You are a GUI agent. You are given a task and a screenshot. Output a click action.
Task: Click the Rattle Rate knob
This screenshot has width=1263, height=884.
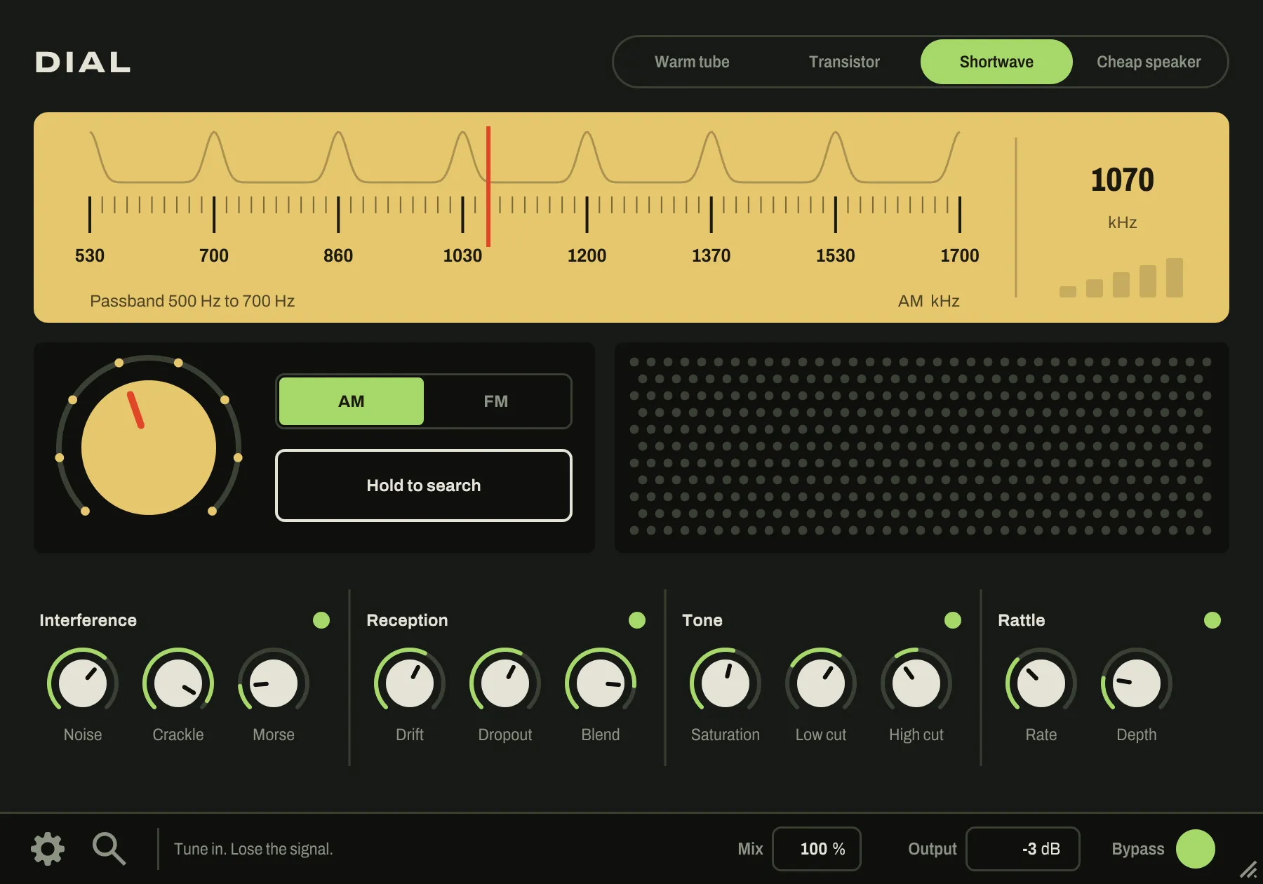[x=1041, y=683]
